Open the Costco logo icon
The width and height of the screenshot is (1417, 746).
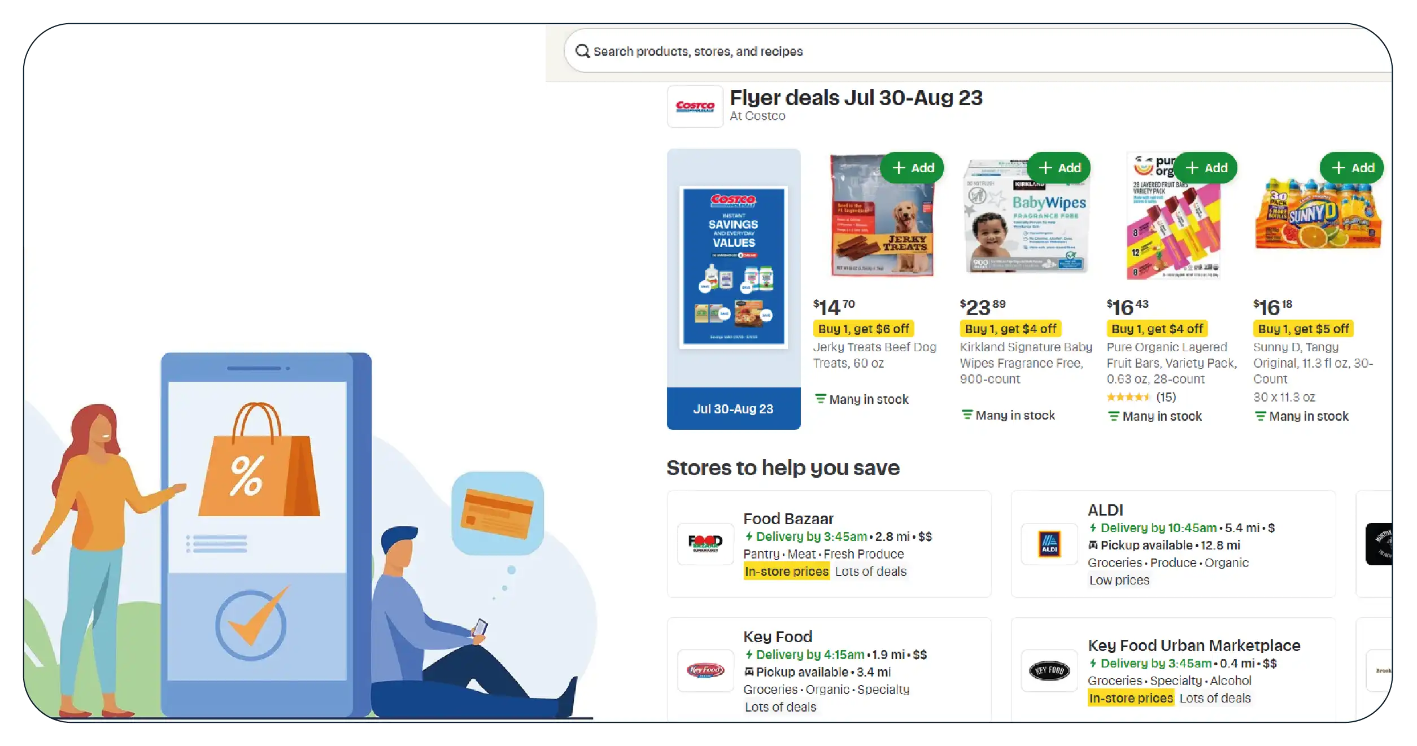point(695,106)
